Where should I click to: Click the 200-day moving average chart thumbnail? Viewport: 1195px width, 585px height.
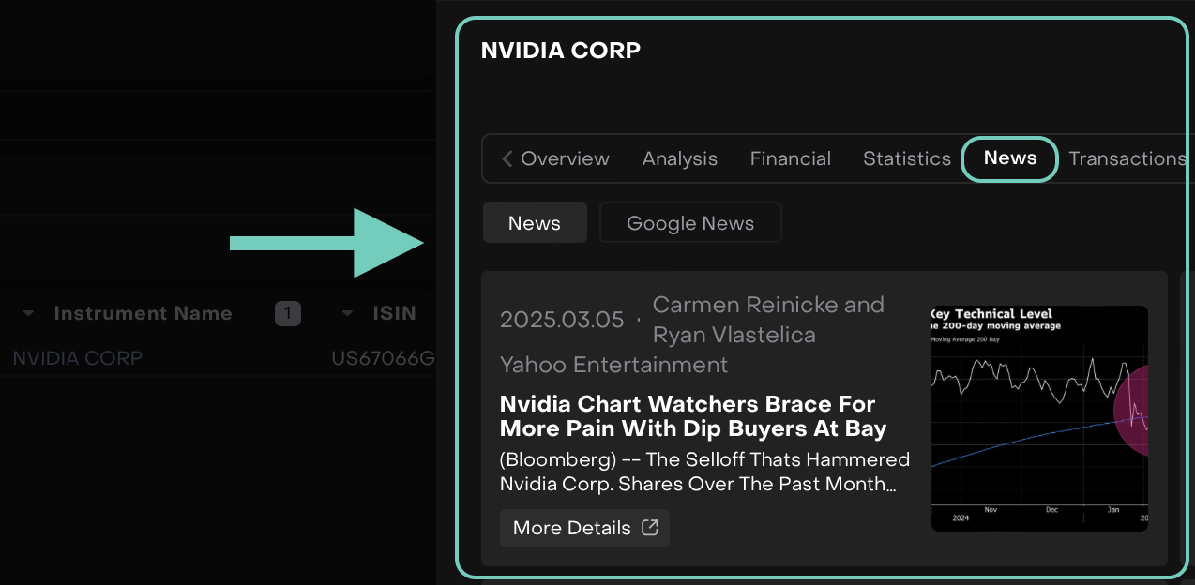click(x=1038, y=418)
